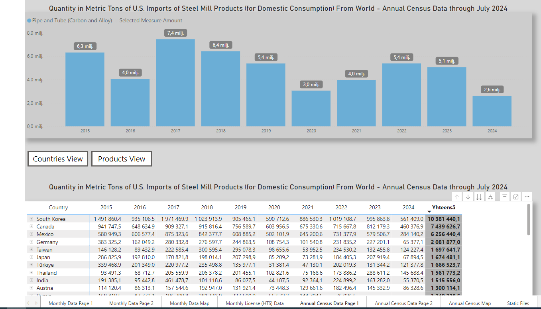Open the filters icon on the table visual
The width and height of the screenshot is (541, 309).
pyautogui.click(x=505, y=197)
